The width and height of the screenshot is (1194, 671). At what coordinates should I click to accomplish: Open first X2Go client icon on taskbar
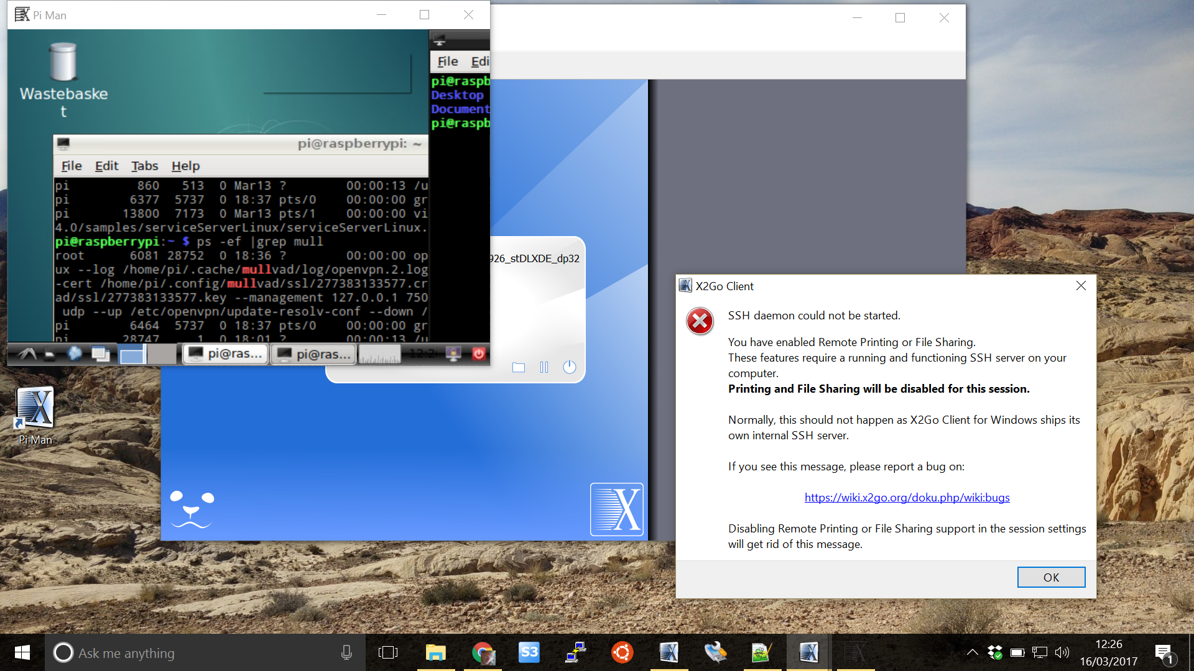669,652
